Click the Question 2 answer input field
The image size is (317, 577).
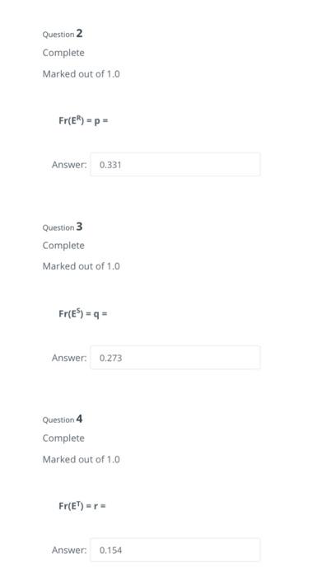[x=175, y=165]
